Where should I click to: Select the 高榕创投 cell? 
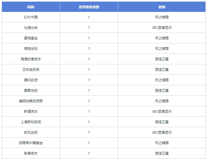[31, 48]
